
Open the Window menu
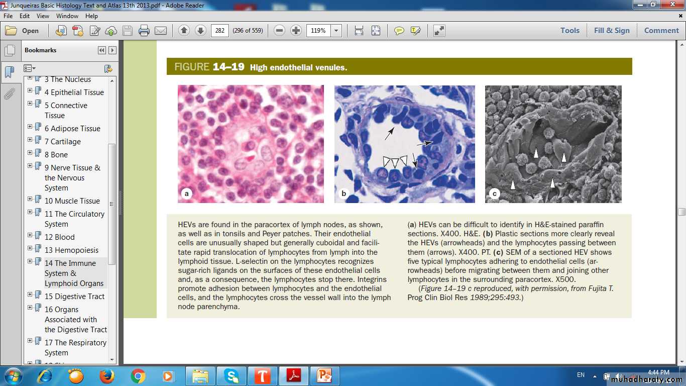coord(67,16)
